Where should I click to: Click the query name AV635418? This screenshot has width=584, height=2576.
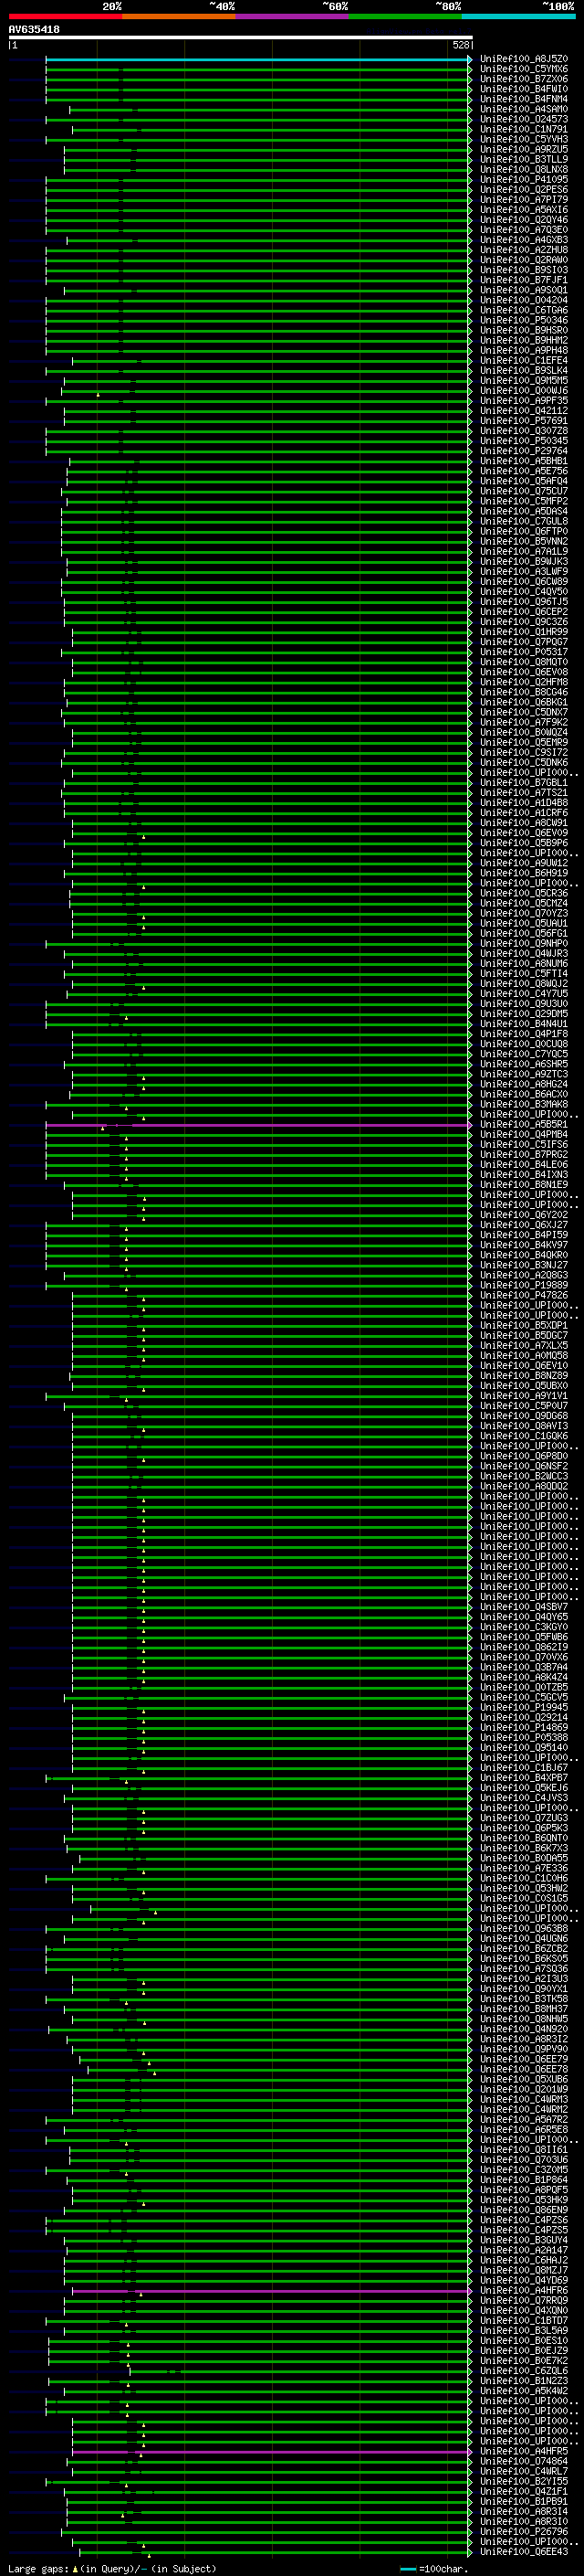click(x=34, y=30)
